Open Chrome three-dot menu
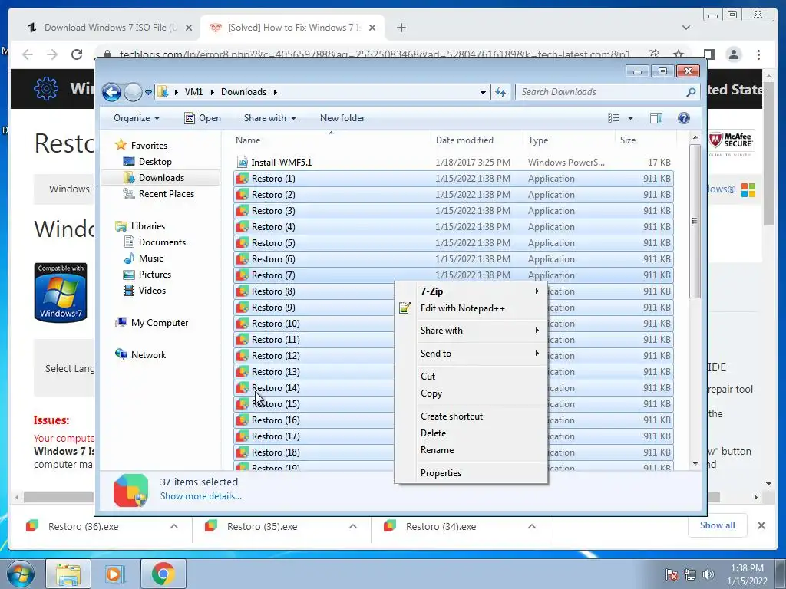 (759, 54)
